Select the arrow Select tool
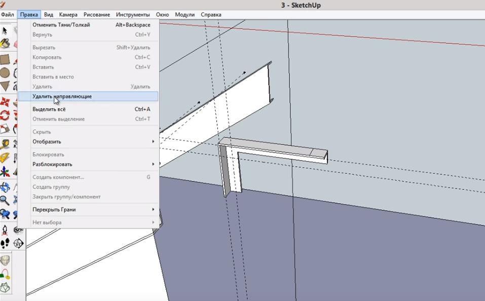Image resolution: width=485 pixels, height=301 pixels. point(5,30)
